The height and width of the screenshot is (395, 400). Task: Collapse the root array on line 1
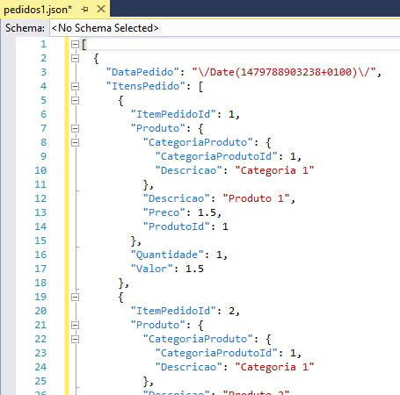[x=75, y=45]
